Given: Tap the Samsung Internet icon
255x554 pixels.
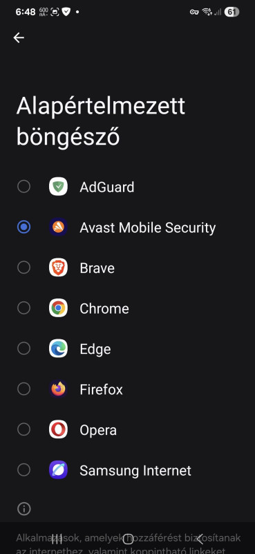Looking at the screenshot, I should tap(58, 470).
